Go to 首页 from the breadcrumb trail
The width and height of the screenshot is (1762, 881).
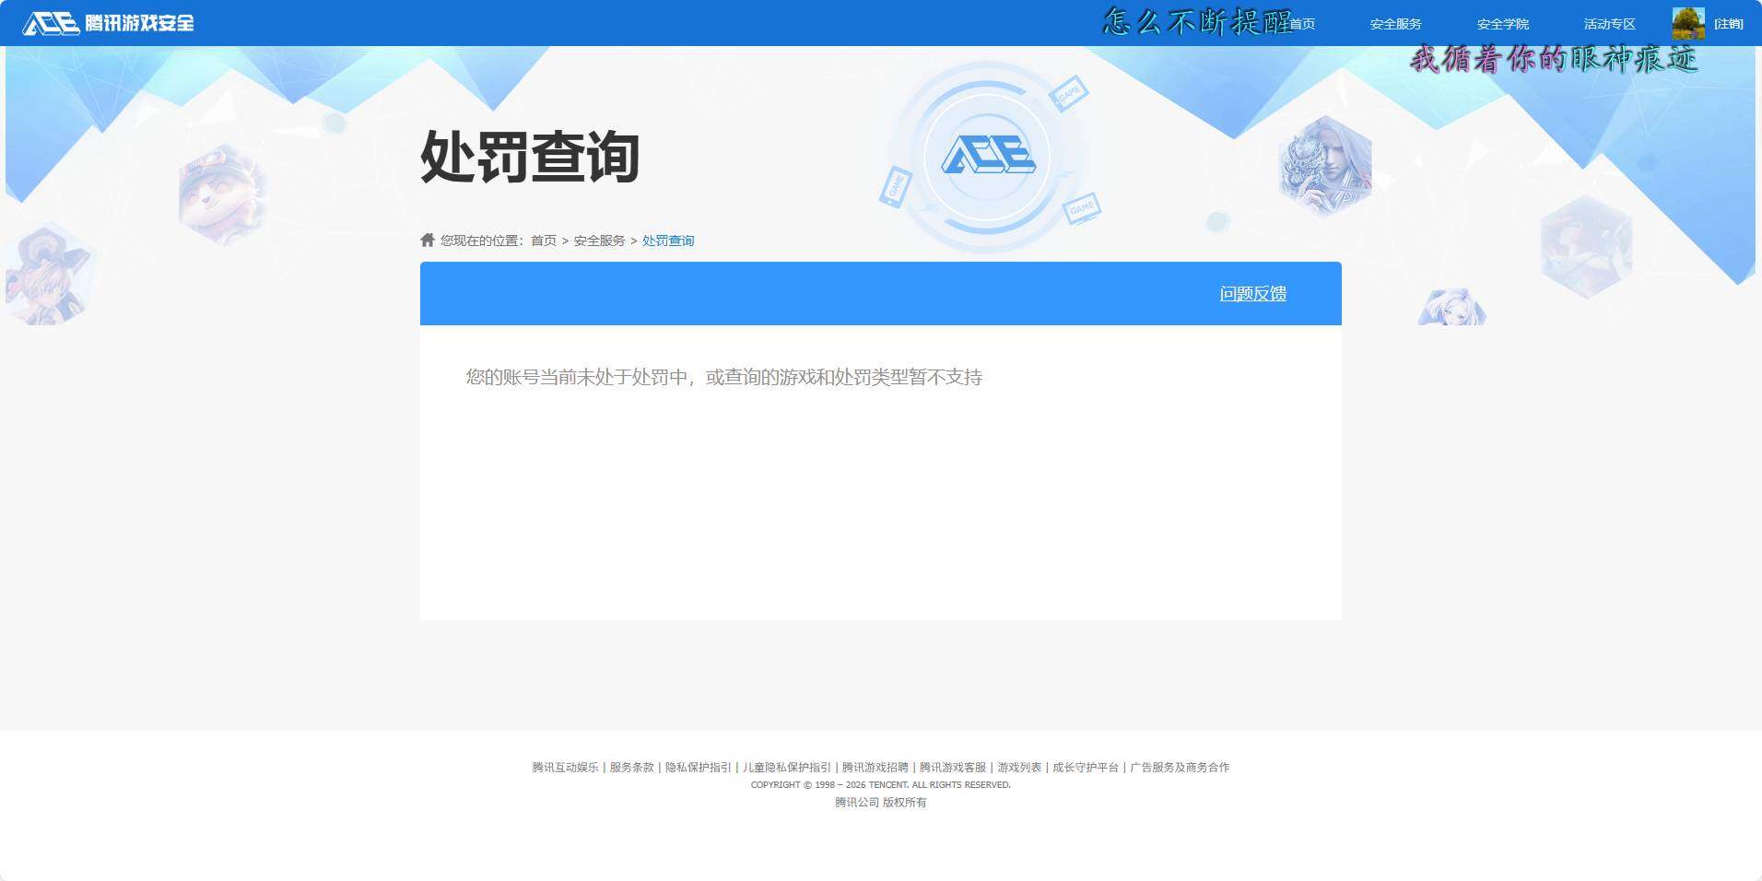click(543, 240)
